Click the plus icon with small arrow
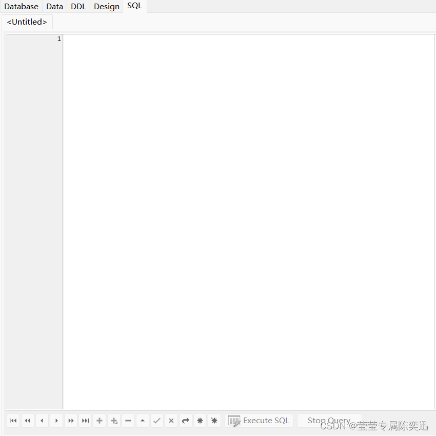The width and height of the screenshot is (436, 436). pos(114,421)
